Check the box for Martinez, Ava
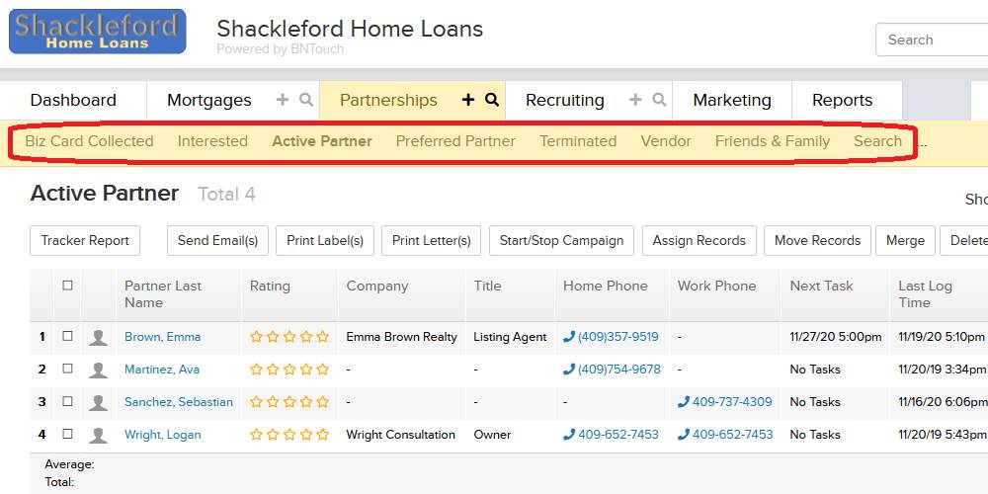 tap(67, 369)
